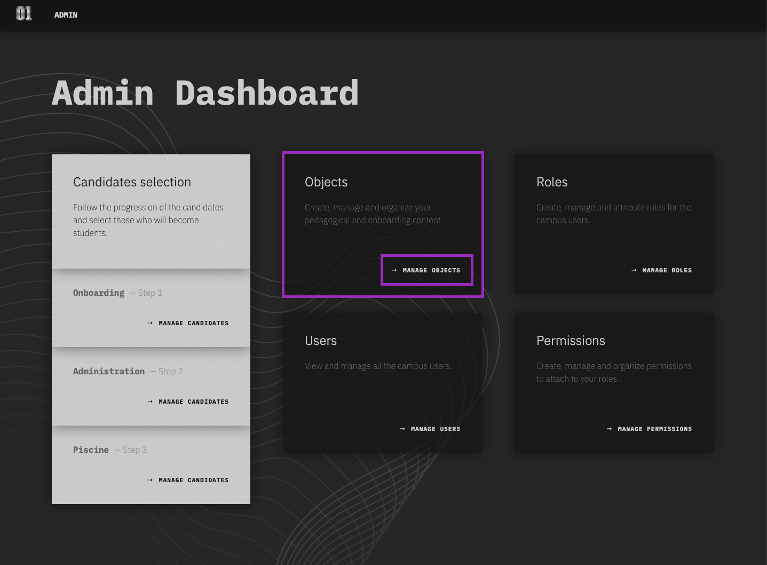Manage candidates for Piscine step

click(x=188, y=480)
